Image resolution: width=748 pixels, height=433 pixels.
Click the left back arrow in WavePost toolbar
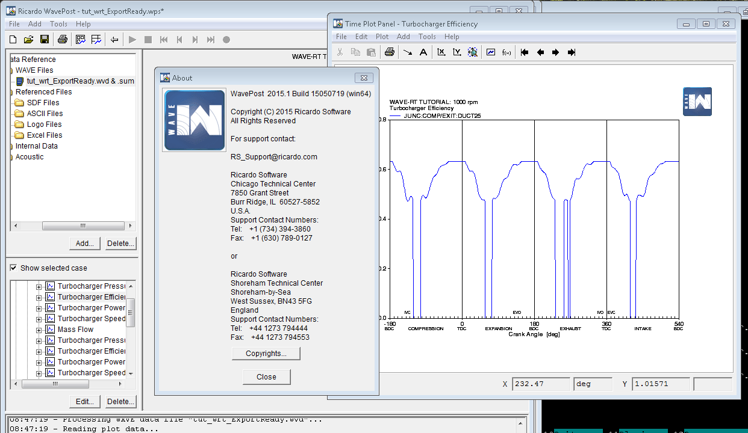114,40
